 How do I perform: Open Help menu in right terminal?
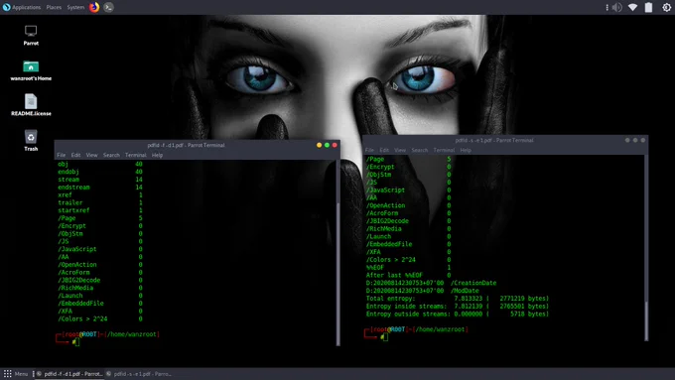(x=466, y=150)
